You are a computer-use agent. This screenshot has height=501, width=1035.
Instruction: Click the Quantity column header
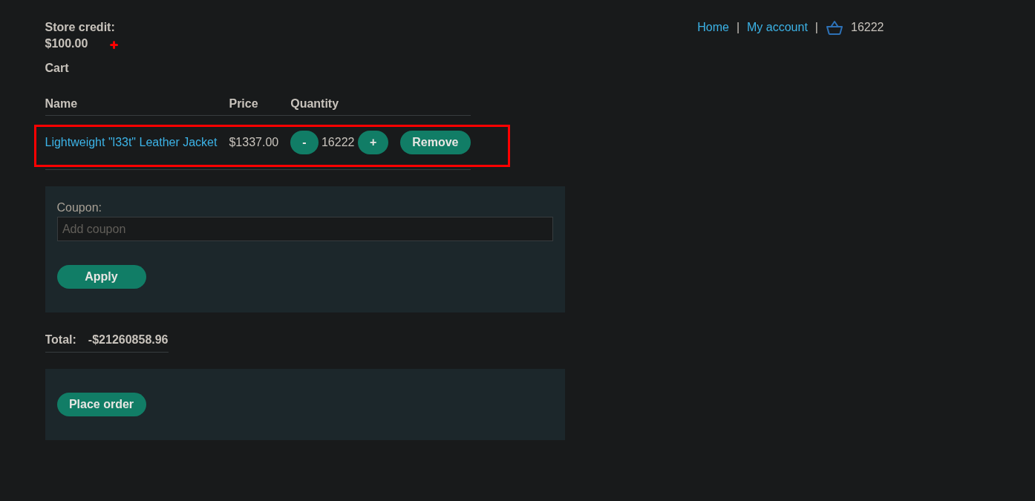314,104
